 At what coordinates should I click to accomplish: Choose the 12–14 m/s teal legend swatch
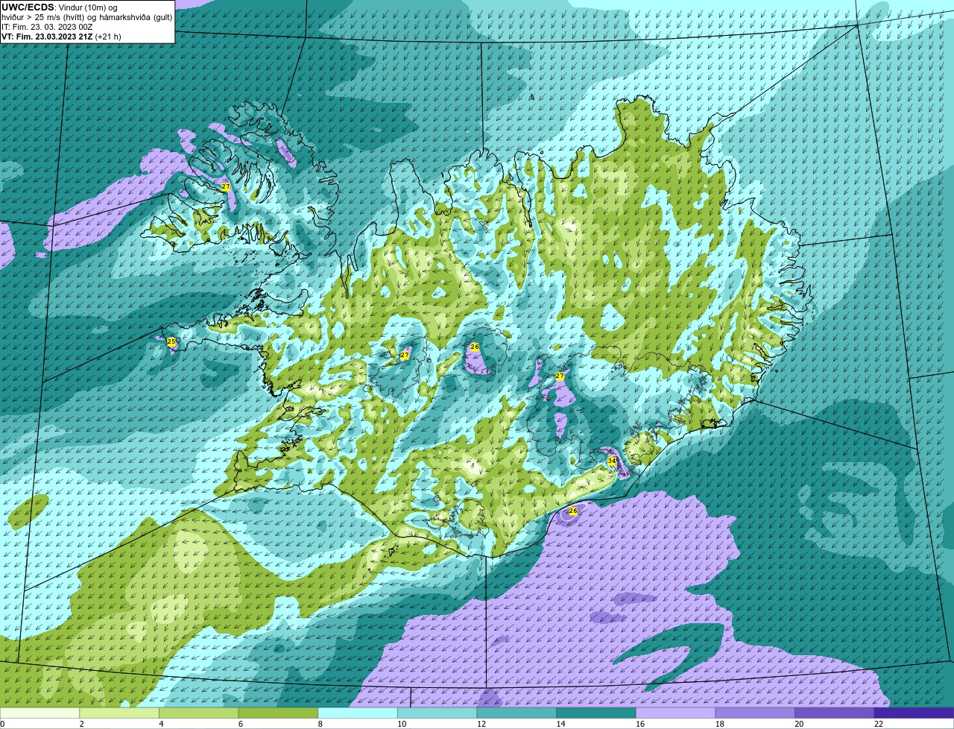tap(517, 713)
